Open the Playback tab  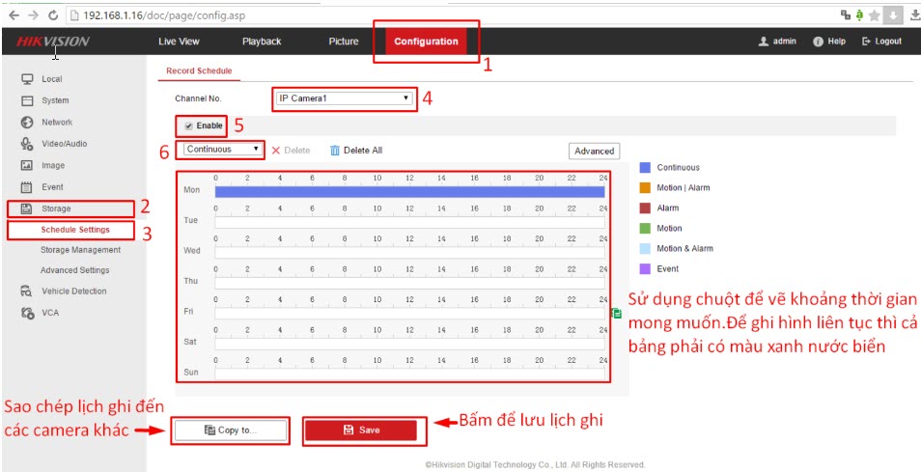pyautogui.click(x=262, y=42)
